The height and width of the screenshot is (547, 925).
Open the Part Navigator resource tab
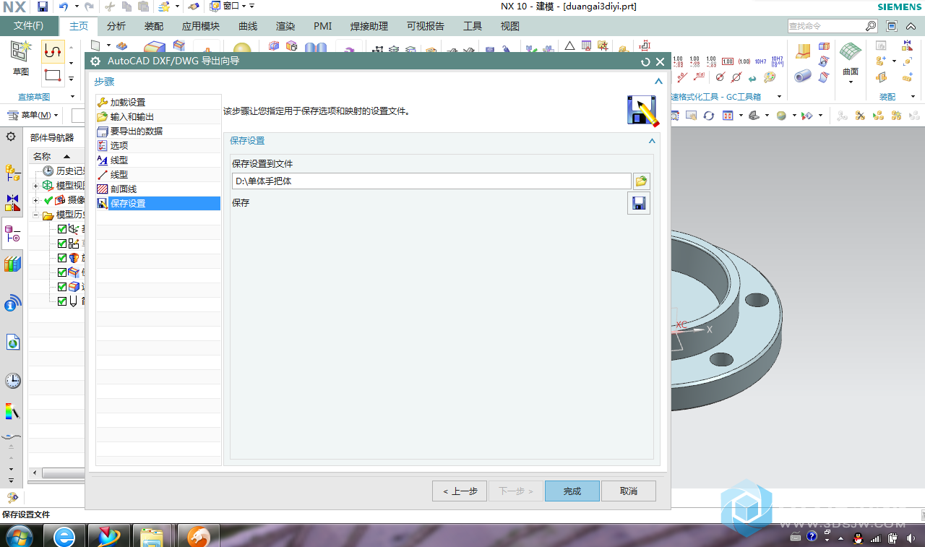[x=12, y=233]
